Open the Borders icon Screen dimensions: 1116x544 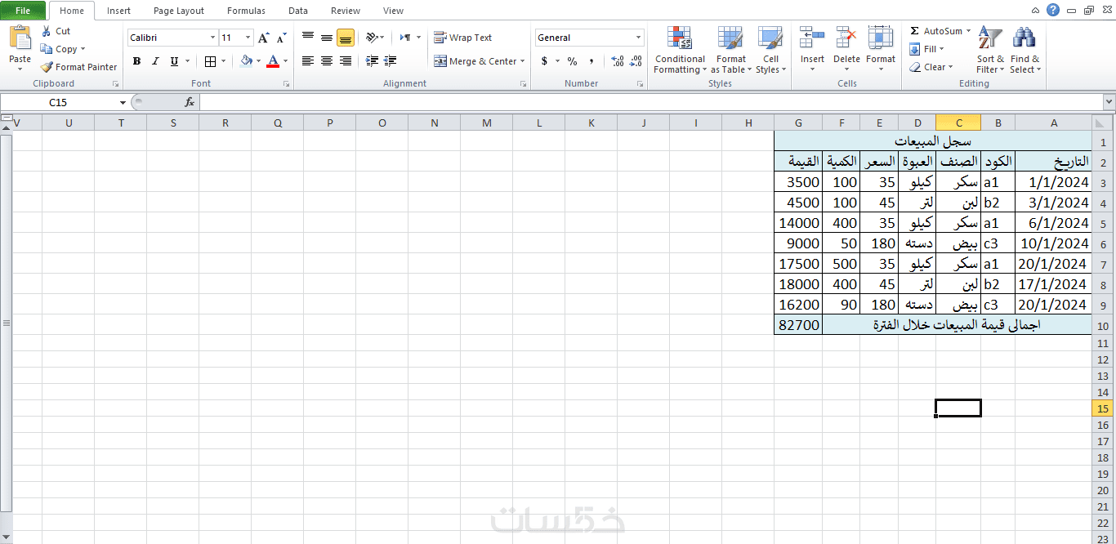pyautogui.click(x=210, y=61)
